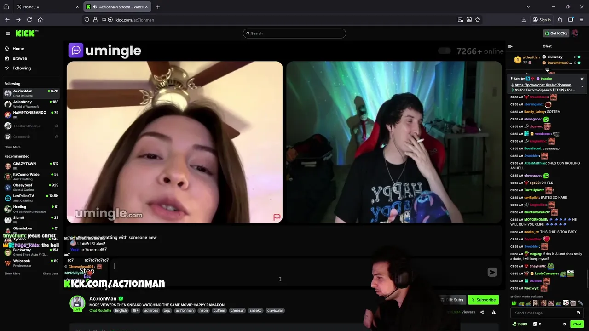Open HAMPTONBRANDO channel in sidebar
The width and height of the screenshot is (589, 331).
point(31,114)
